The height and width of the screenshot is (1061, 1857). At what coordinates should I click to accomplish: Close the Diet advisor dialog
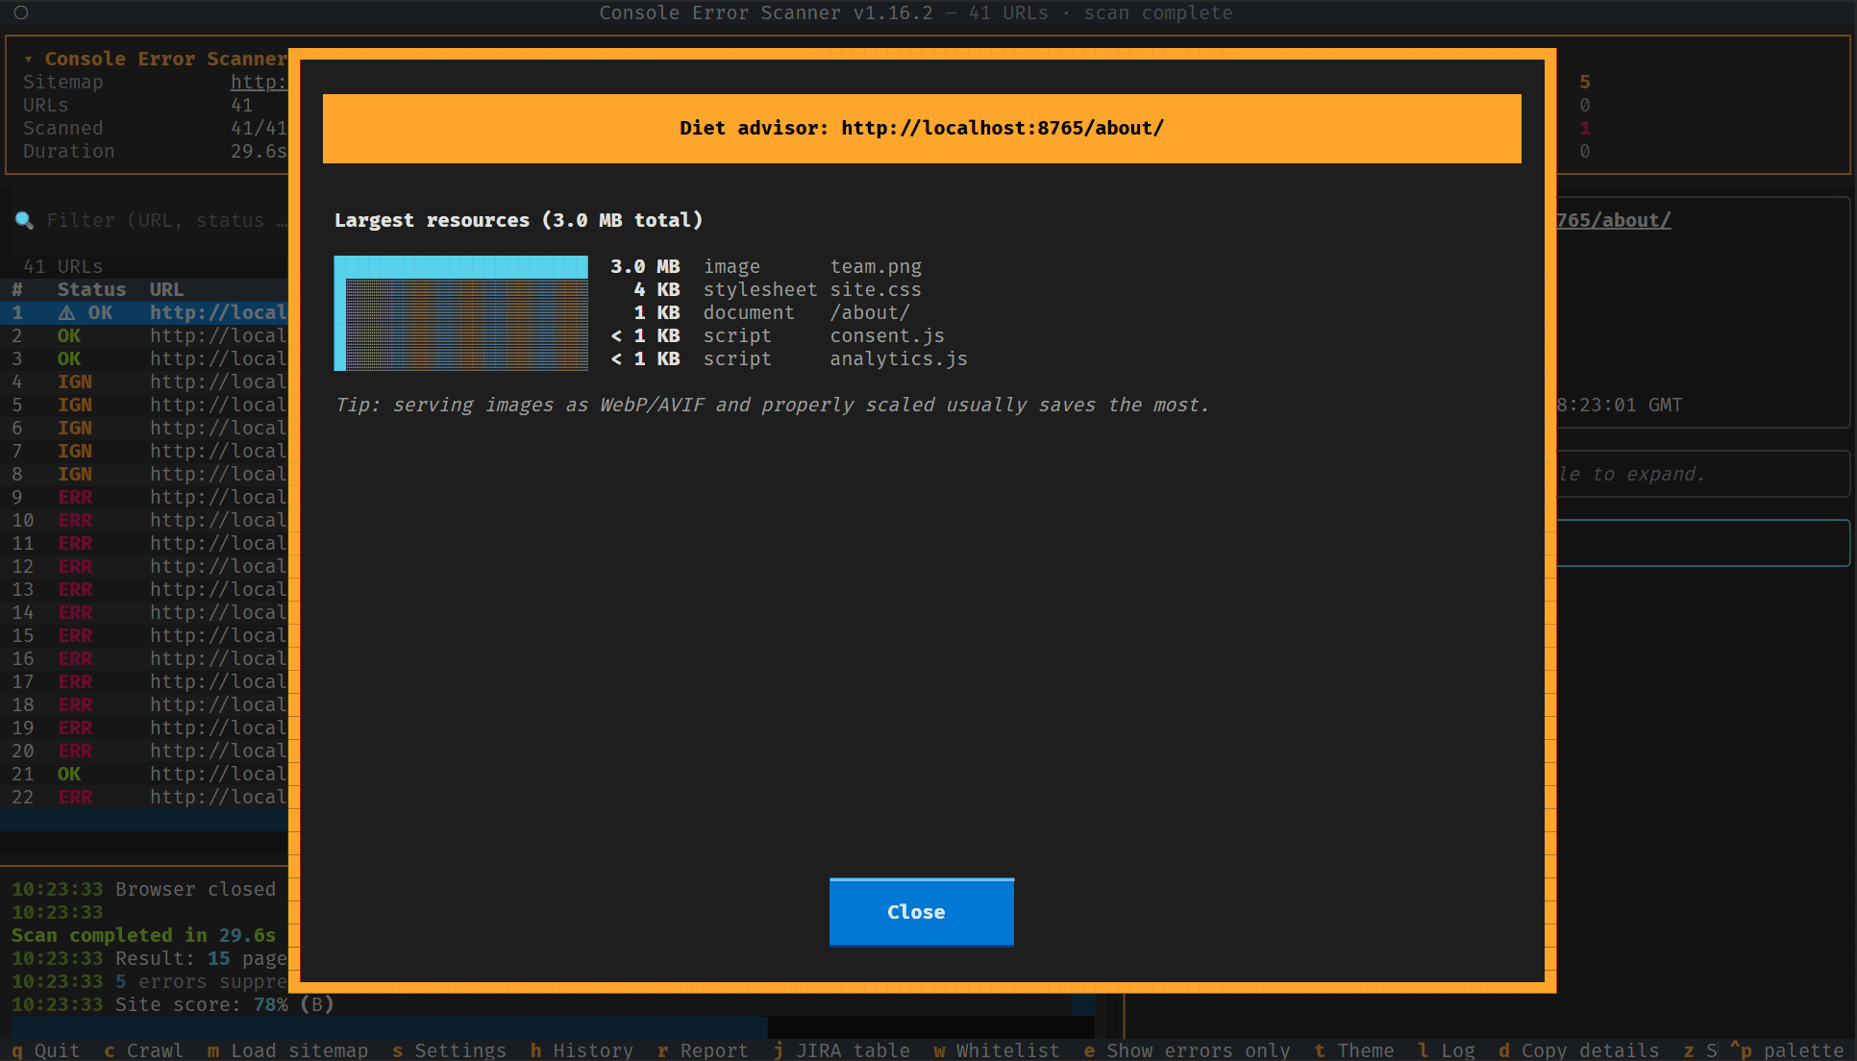pos(922,912)
